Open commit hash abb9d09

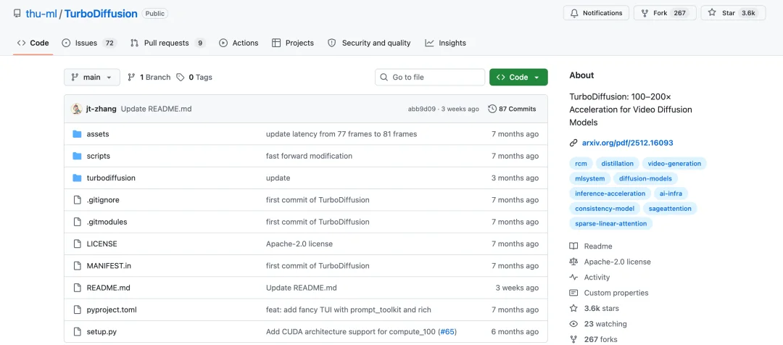[423, 109]
